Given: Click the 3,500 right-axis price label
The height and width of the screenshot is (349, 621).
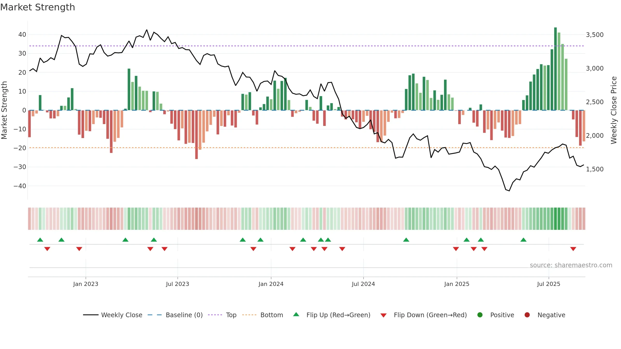Looking at the screenshot, I should click(x=595, y=35).
